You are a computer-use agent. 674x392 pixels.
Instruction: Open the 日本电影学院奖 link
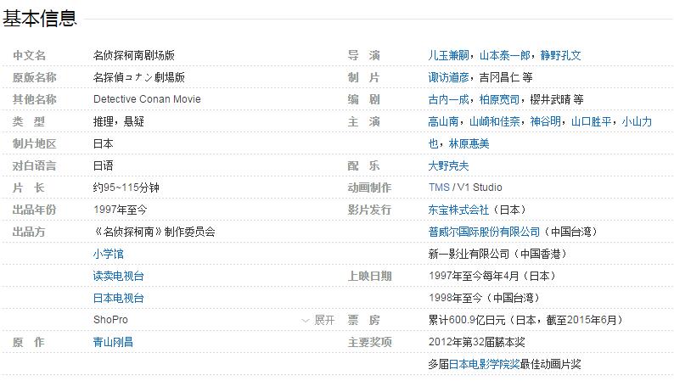pyautogui.click(x=485, y=365)
